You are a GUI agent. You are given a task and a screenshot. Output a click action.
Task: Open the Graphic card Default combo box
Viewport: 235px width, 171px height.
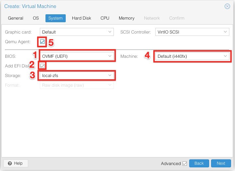[77, 32]
